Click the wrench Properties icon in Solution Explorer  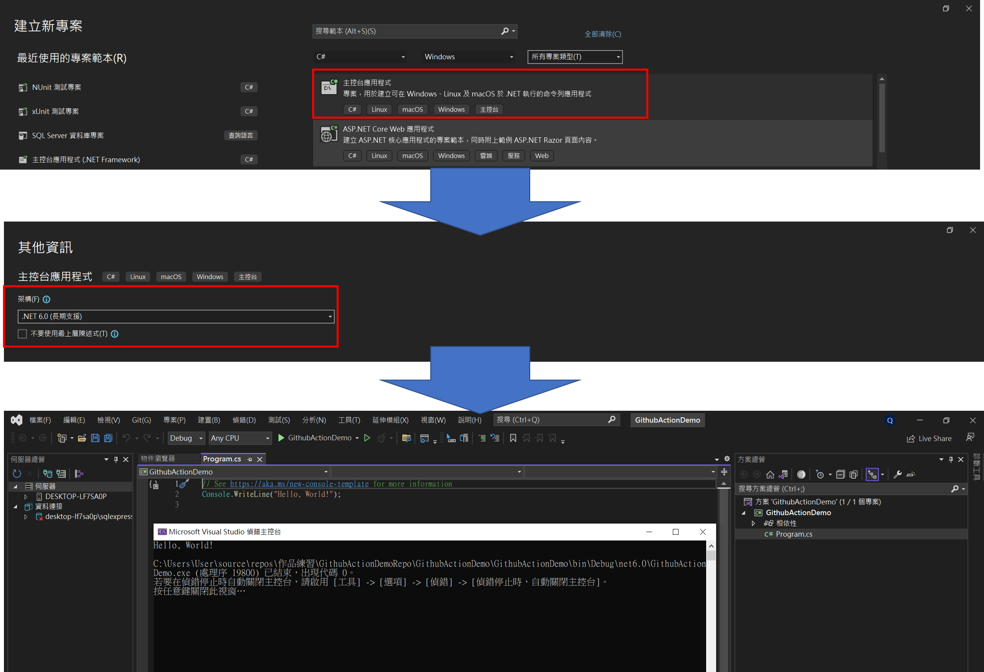click(x=897, y=474)
